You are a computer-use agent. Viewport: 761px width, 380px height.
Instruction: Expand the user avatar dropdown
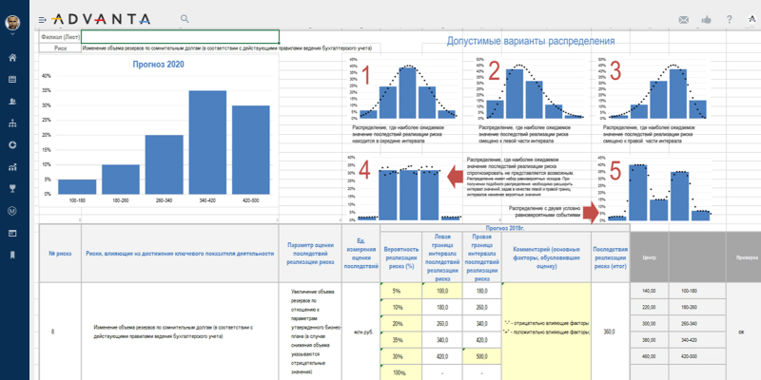point(12,19)
